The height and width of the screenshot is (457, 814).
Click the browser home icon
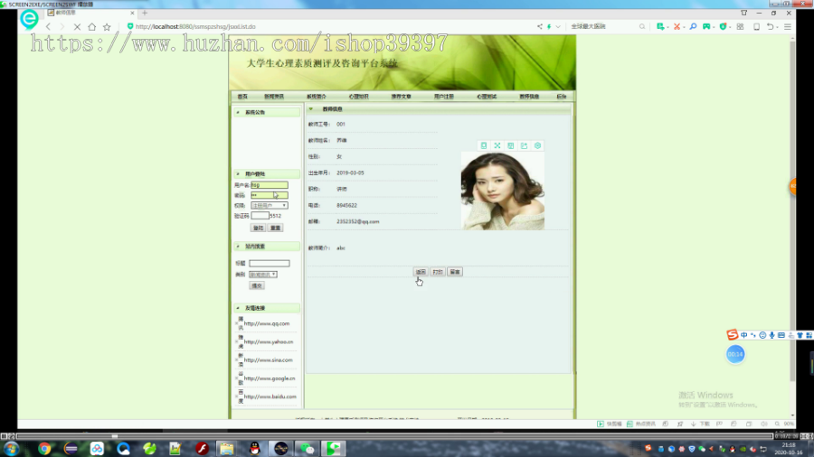[x=92, y=27]
